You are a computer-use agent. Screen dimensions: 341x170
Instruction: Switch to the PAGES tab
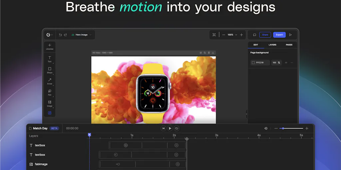tap(289, 45)
